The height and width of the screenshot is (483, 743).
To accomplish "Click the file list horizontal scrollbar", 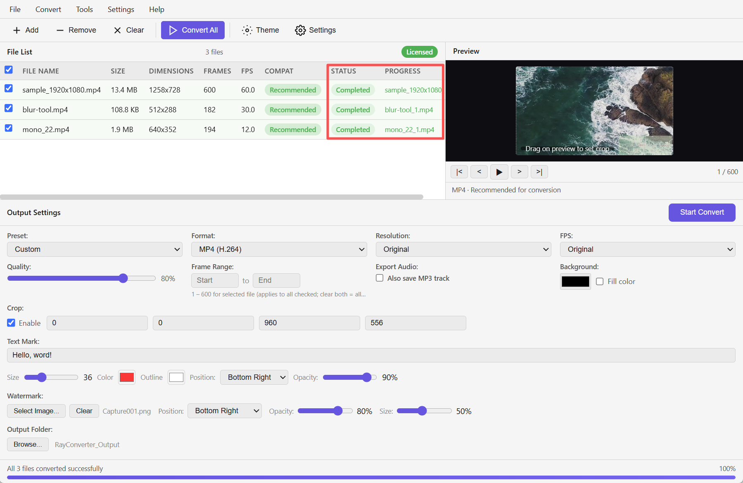I will coord(211,197).
